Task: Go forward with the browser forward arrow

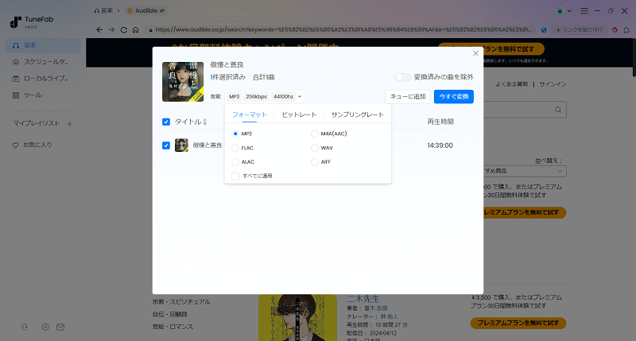Action: click(111, 29)
